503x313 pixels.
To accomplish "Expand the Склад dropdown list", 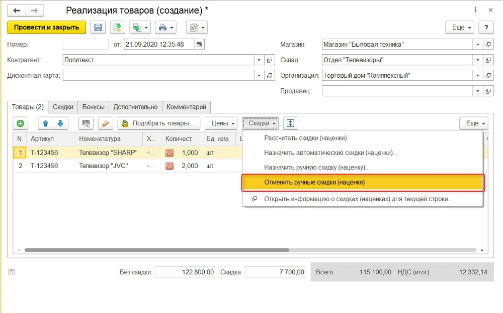I will (x=478, y=60).
